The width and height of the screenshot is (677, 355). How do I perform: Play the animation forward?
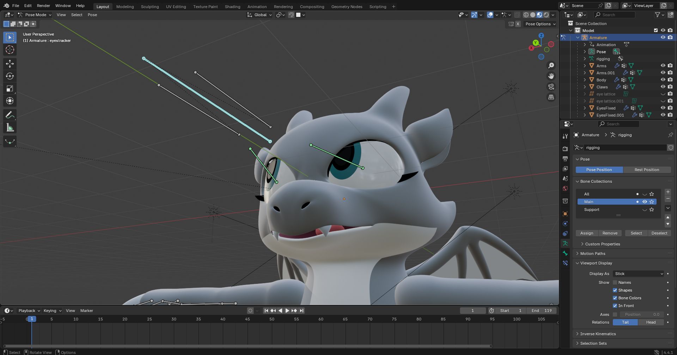click(287, 311)
